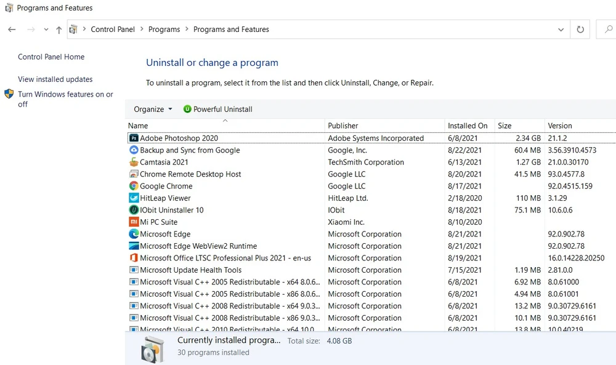Click the Google Chrome program icon

tap(134, 186)
